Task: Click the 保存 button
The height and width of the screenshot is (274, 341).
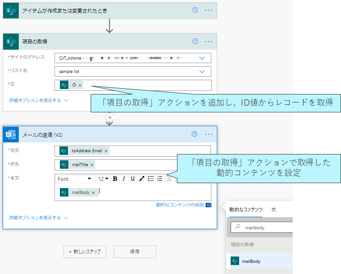Action: (x=135, y=252)
